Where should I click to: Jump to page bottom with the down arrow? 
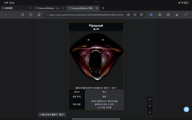(150, 112)
